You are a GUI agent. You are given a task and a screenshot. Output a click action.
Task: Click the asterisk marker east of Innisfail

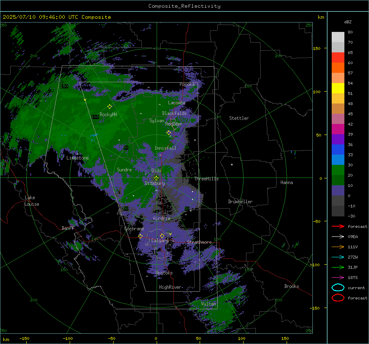tap(195, 140)
